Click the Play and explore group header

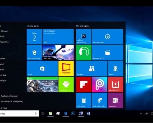(x=83, y=26)
